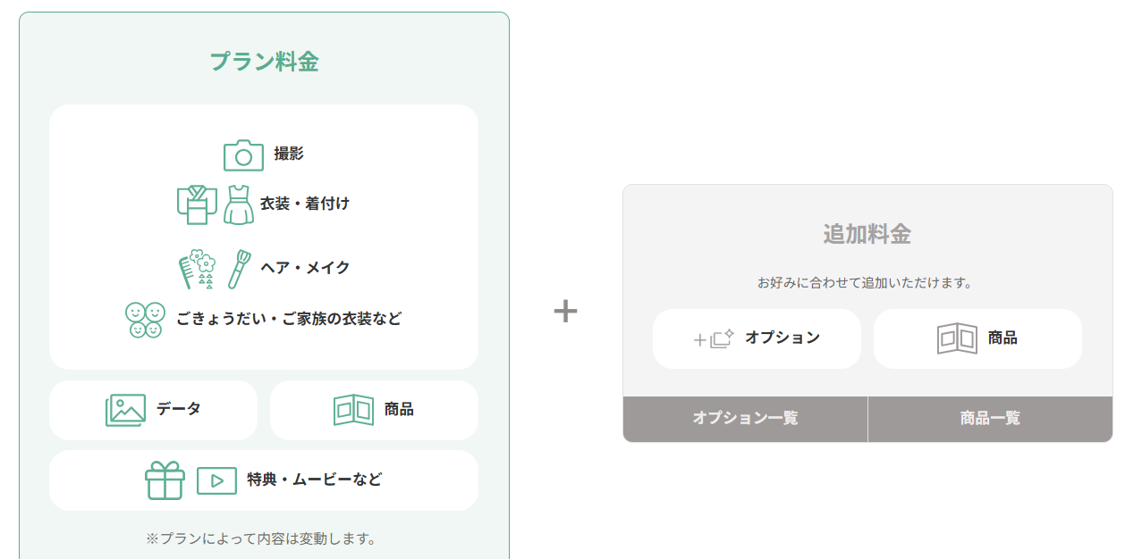The height and width of the screenshot is (559, 1142).
Task: Click the ごきょうだい・ご家族の衣装など label
Action: 289,319
